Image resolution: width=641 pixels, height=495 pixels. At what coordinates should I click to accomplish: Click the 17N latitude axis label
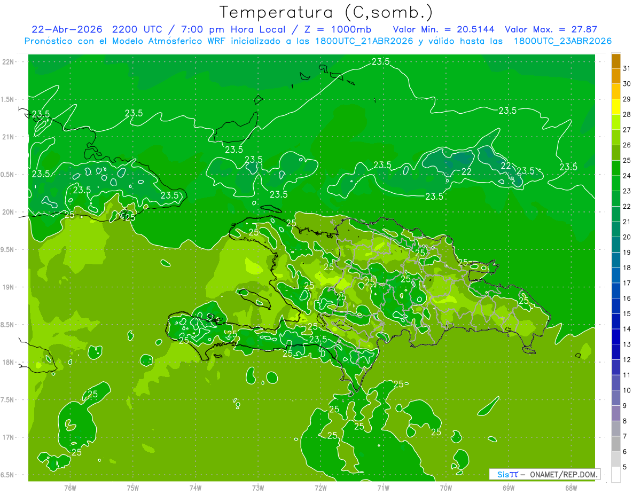[9, 437]
